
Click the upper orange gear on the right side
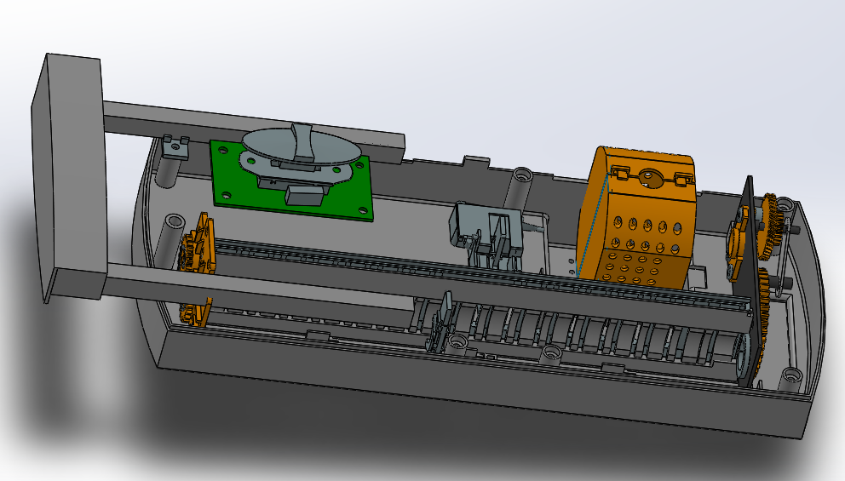coord(773,227)
